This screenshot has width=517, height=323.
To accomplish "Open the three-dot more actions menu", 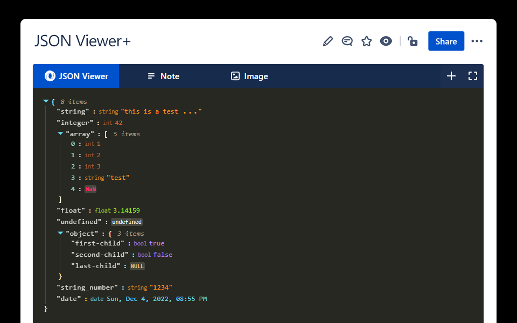I will tap(477, 41).
